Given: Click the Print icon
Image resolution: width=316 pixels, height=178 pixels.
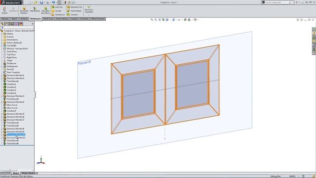Looking at the screenshot, I should 47,2.
